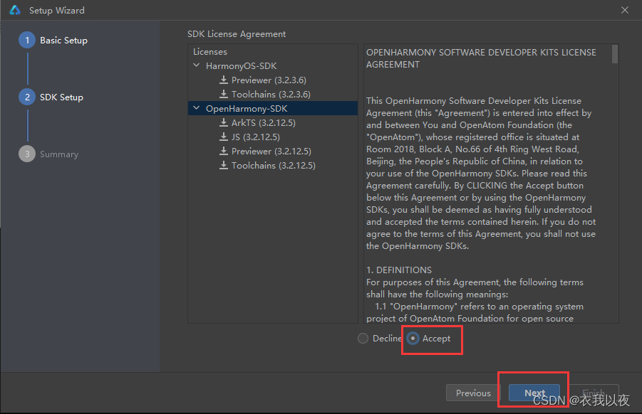The width and height of the screenshot is (642, 414).
Task: Click download icon beside Toolchains (3.2.3.6)
Action: click(224, 94)
